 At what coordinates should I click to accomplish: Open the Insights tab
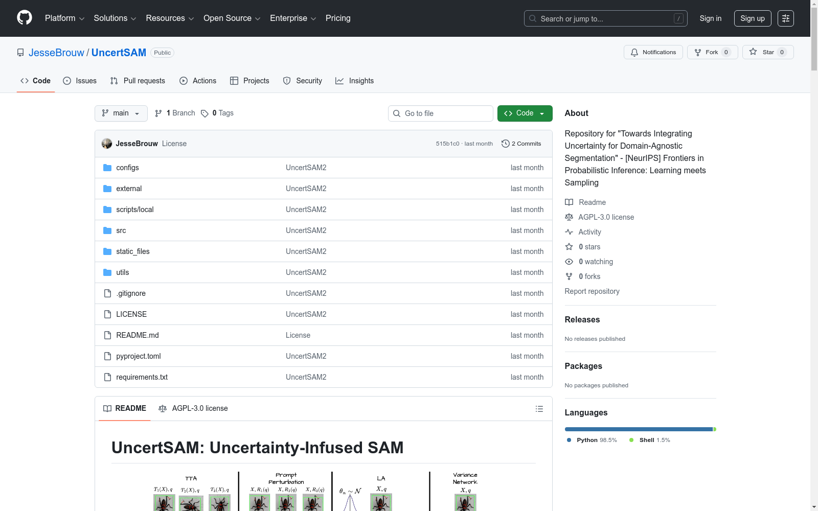(x=355, y=81)
